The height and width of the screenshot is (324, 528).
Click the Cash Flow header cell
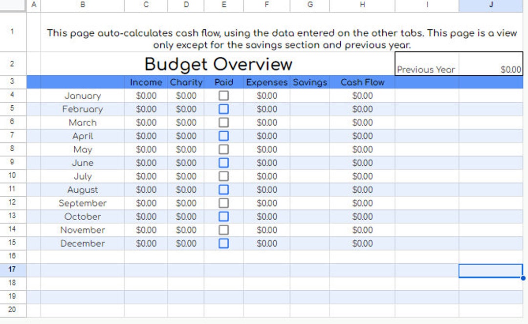click(362, 82)
